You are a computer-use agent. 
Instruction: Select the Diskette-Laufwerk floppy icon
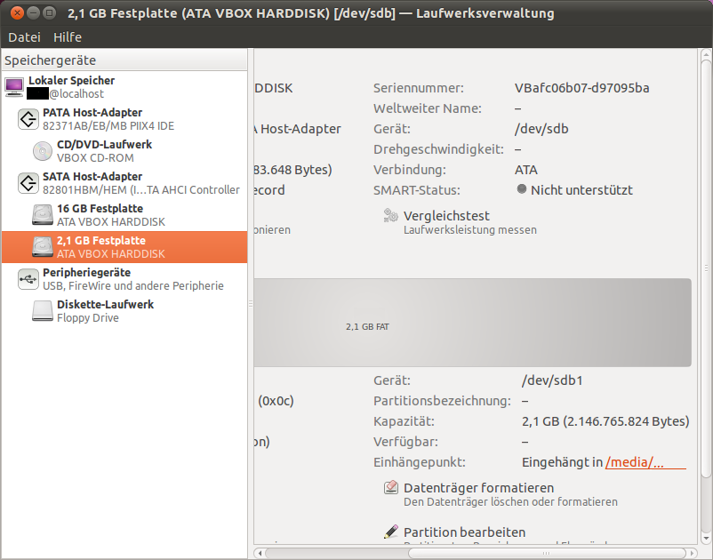[x=43, y=311]
